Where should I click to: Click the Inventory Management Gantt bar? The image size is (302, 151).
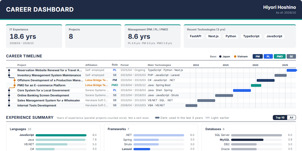pyautogui.click(x=281, y=75)
